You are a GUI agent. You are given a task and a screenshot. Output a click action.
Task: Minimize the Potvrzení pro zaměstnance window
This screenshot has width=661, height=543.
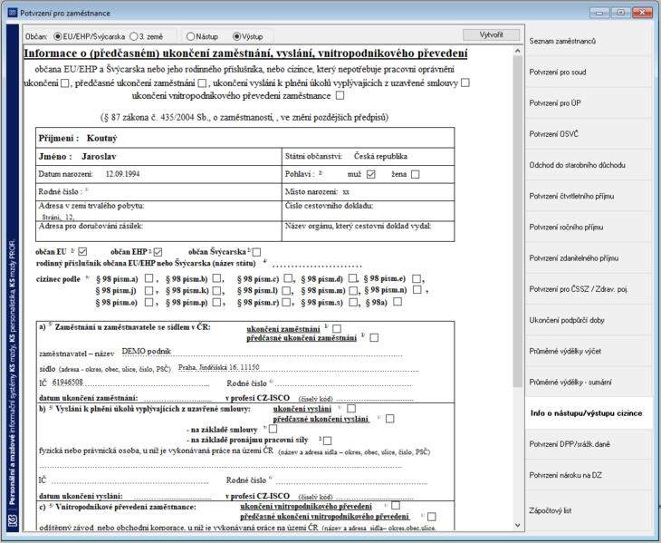pos(599,13)
